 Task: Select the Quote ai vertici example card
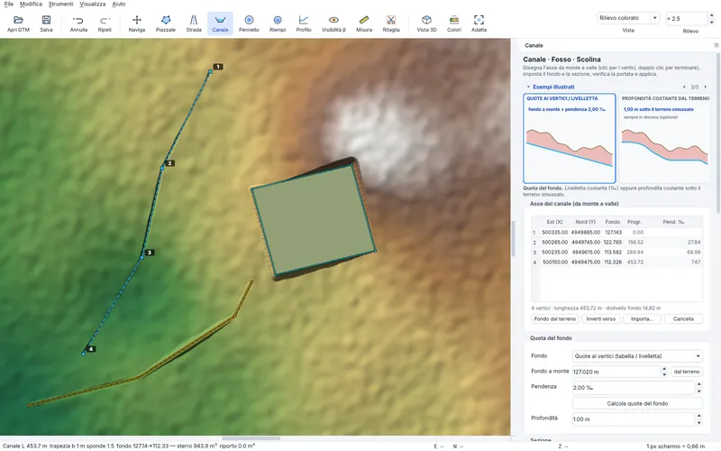570,138
